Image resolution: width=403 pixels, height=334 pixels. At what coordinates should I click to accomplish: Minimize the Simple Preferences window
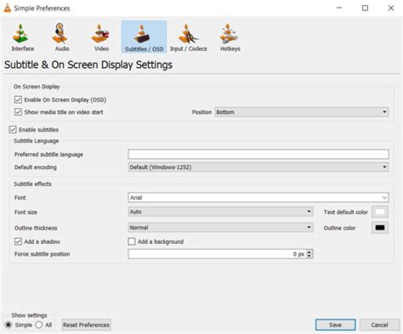(339, 8)
